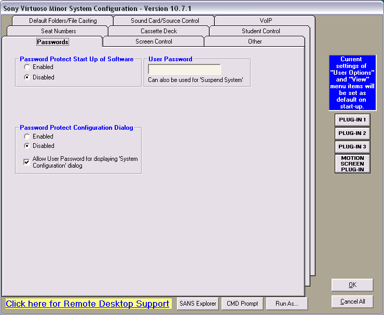Open the Seat Numbers tab
Screen dimensions: 384x315
tap(58, 31)
